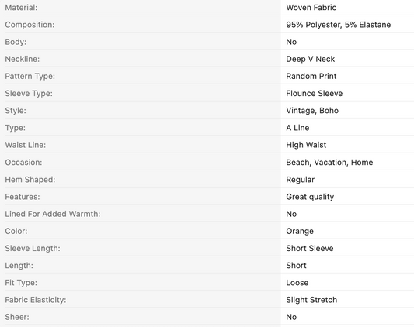
Task: Select the 95% Polyester, 5% Elastane text
Action: coord(338,25)
